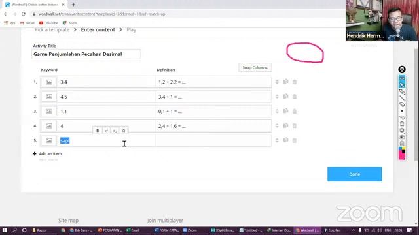This screenshot has width=419, height=235.
Task: Click the keyword field containing 3,4
Action: [x=106, y=82]
